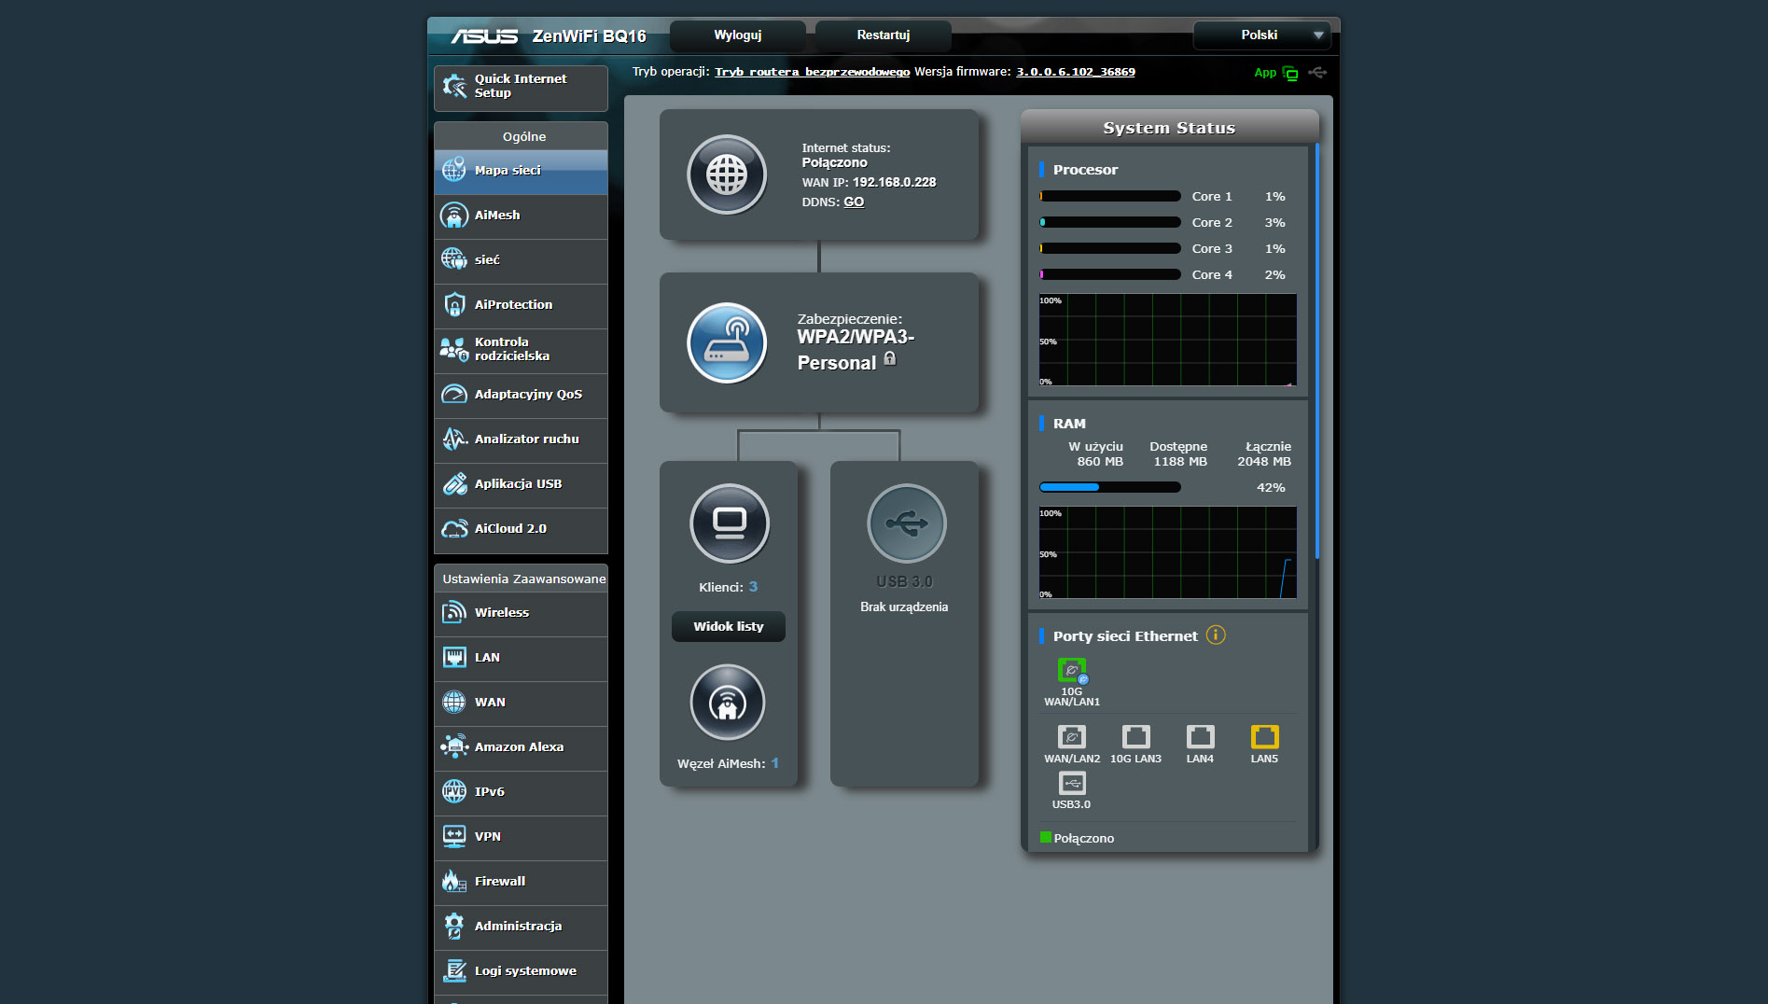Image resolution: width=1768 pixels, height=1004 pixels.
Task: Click the green App status icon
Action: pyautogui.click(x=1290, y=73)
